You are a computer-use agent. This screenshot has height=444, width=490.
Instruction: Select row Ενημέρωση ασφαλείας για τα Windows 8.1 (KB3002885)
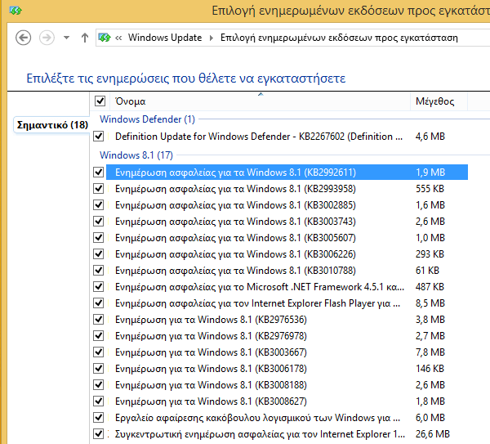coord(287,205)
